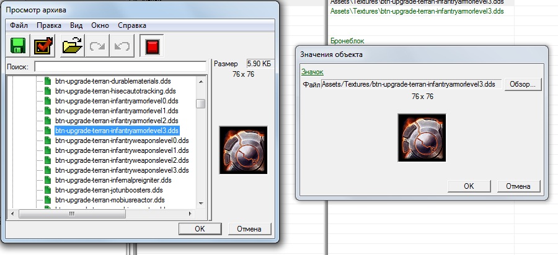The height and width of the screenshot is (255, 558).
Task: Click file icon beside btn-upgrade-terran-hisecautotracking.dds
Action: (x=48, y=91)
